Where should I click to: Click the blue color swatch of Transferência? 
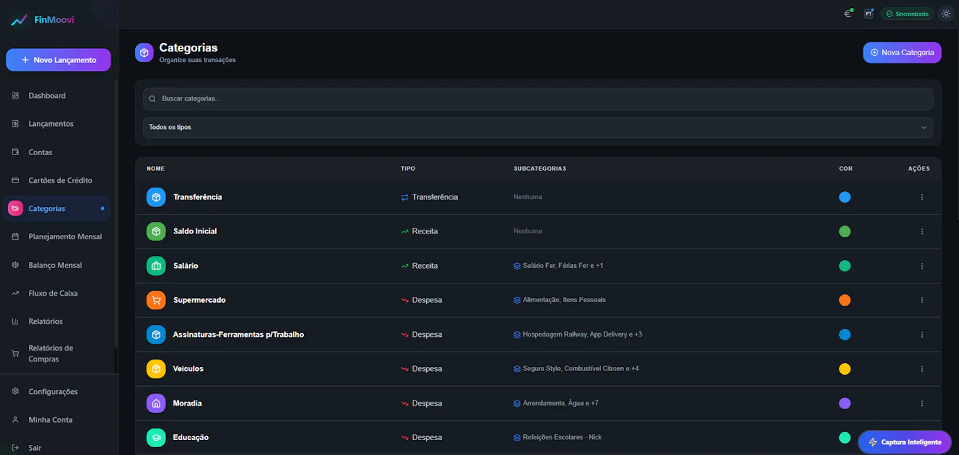[845, 197]
